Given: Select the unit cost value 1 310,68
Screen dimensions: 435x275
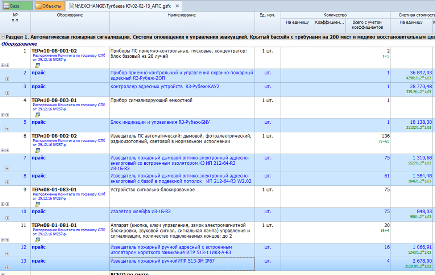Looking at the screenshot, I should pyautogui.click(x=422, y=158).
